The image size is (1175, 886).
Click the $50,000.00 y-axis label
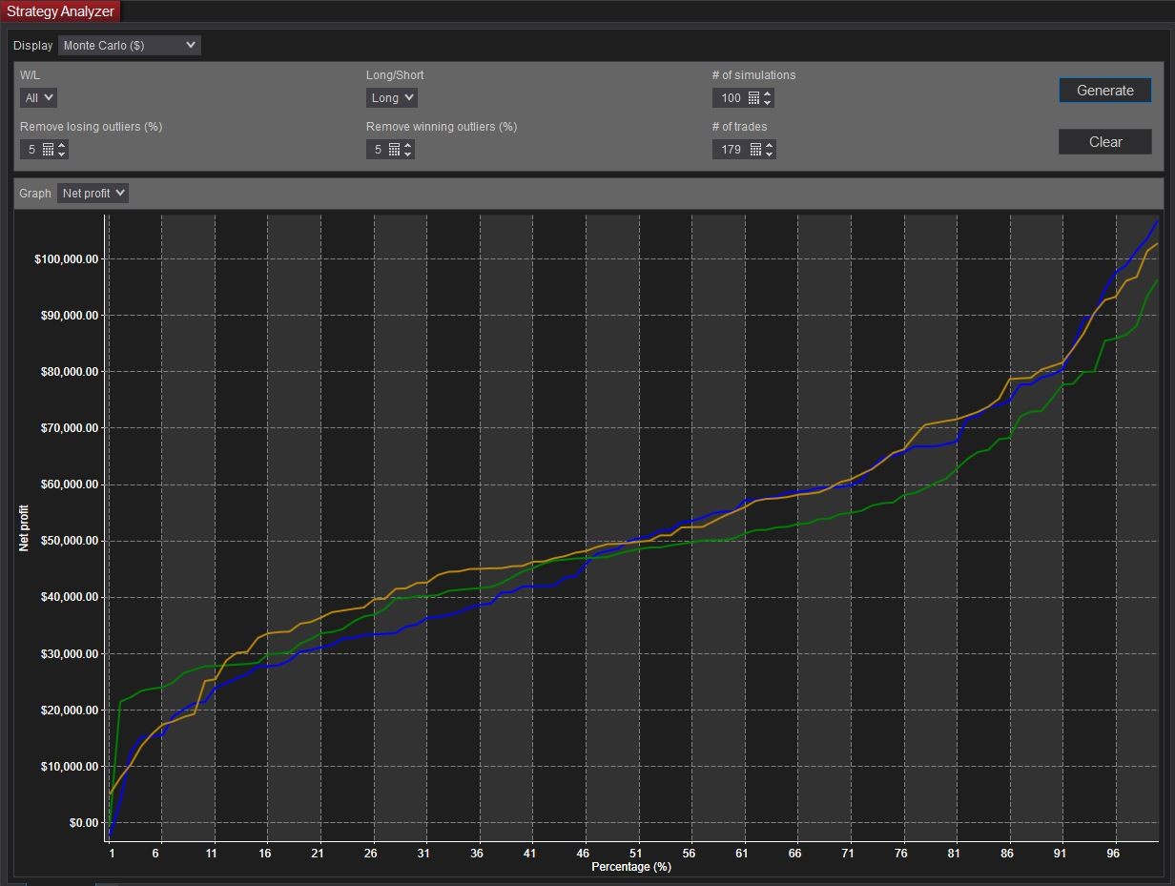click(x=69, y=541)
